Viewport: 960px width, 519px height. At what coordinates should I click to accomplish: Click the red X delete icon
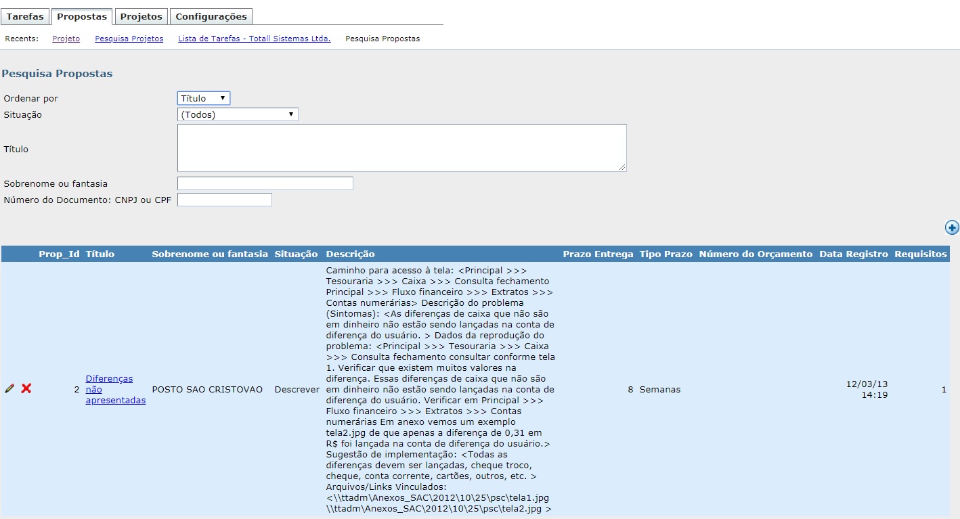26,388
